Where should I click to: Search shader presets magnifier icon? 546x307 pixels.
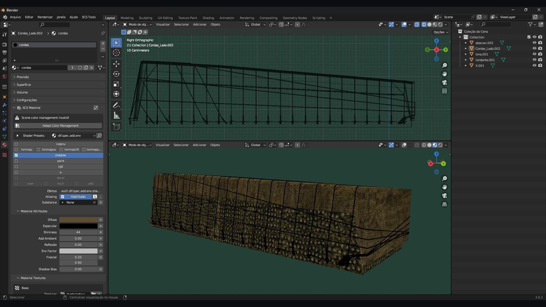[99, 136]
